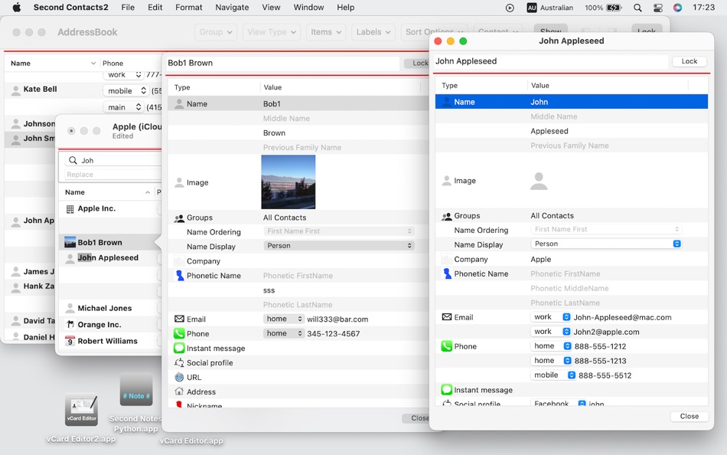
Task: Click Lock button in John Appleseed window
Action: tap(689, 61)
